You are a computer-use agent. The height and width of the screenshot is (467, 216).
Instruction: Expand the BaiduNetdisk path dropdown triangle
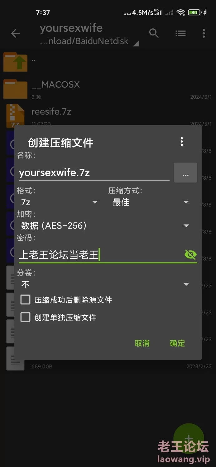(136, 44)
